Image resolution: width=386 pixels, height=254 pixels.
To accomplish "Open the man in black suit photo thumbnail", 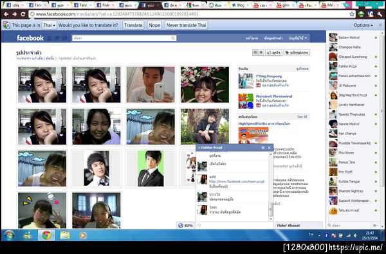I will point(151,168).
